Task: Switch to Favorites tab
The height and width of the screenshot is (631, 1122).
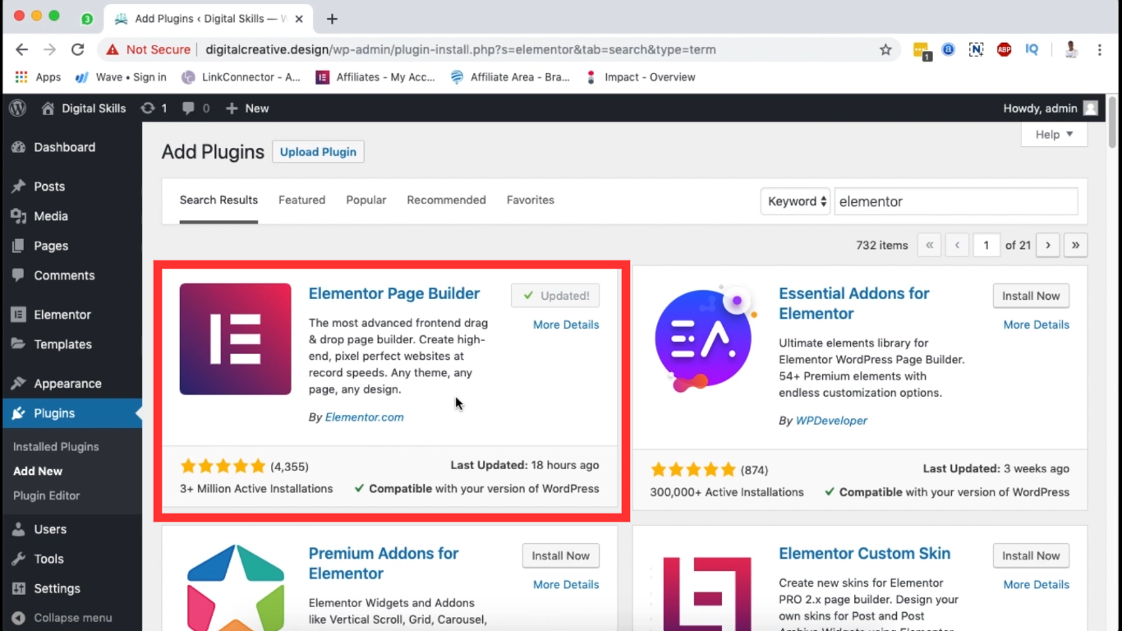Action: pyautogui.click(x=531, y=200)
